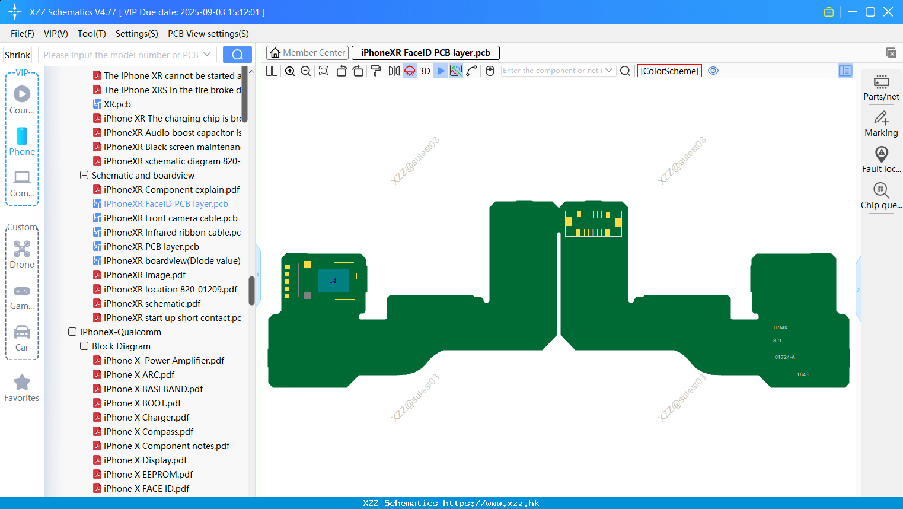Open the Tool(T) menu
This screenshot has height=509, width=903.
(92, 34)
